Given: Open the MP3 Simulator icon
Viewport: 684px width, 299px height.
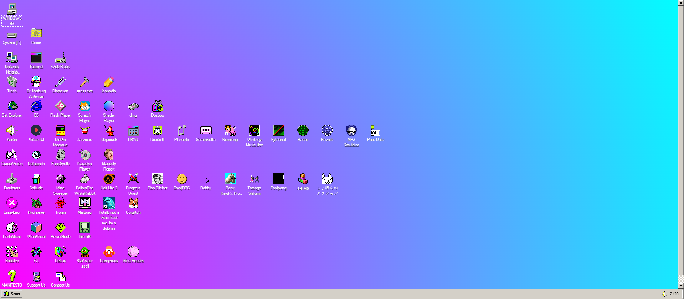Looking at the screenshot, I should (351, 131).
